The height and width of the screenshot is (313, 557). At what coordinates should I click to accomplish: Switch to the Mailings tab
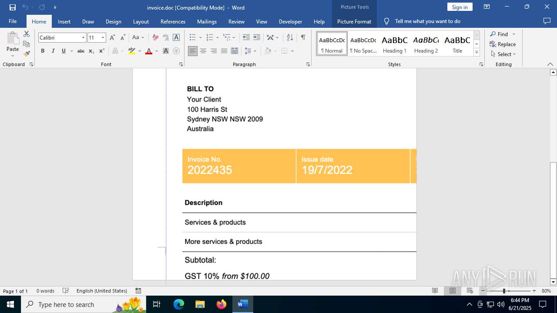(207, 21)
